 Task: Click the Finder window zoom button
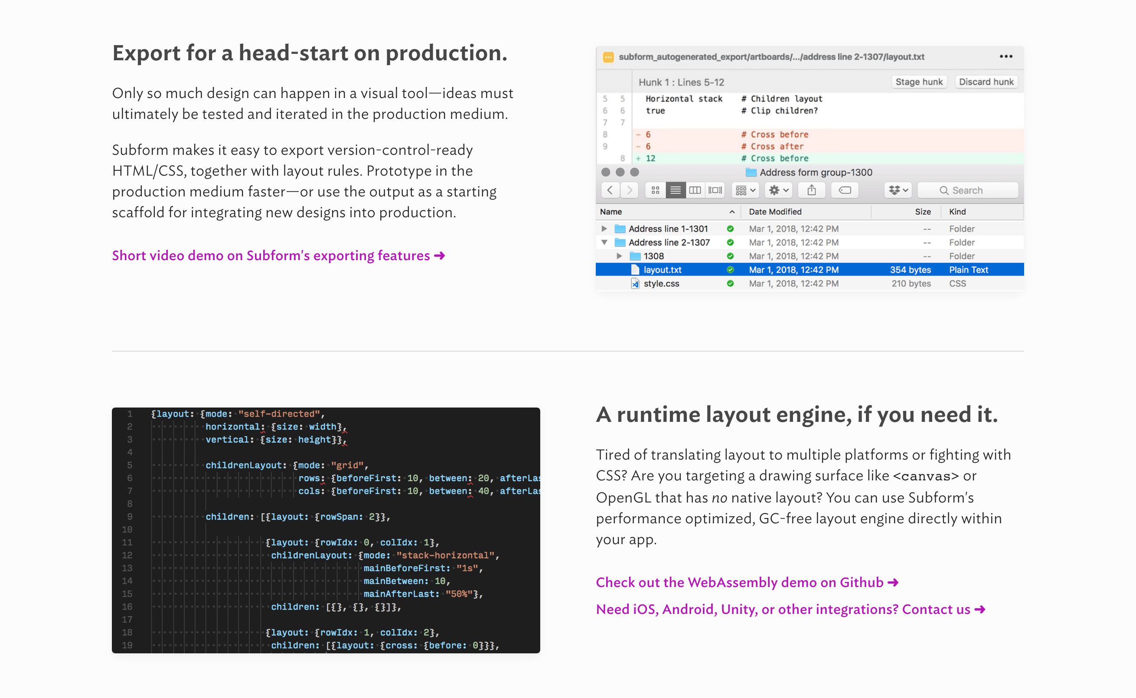[635, 172]
